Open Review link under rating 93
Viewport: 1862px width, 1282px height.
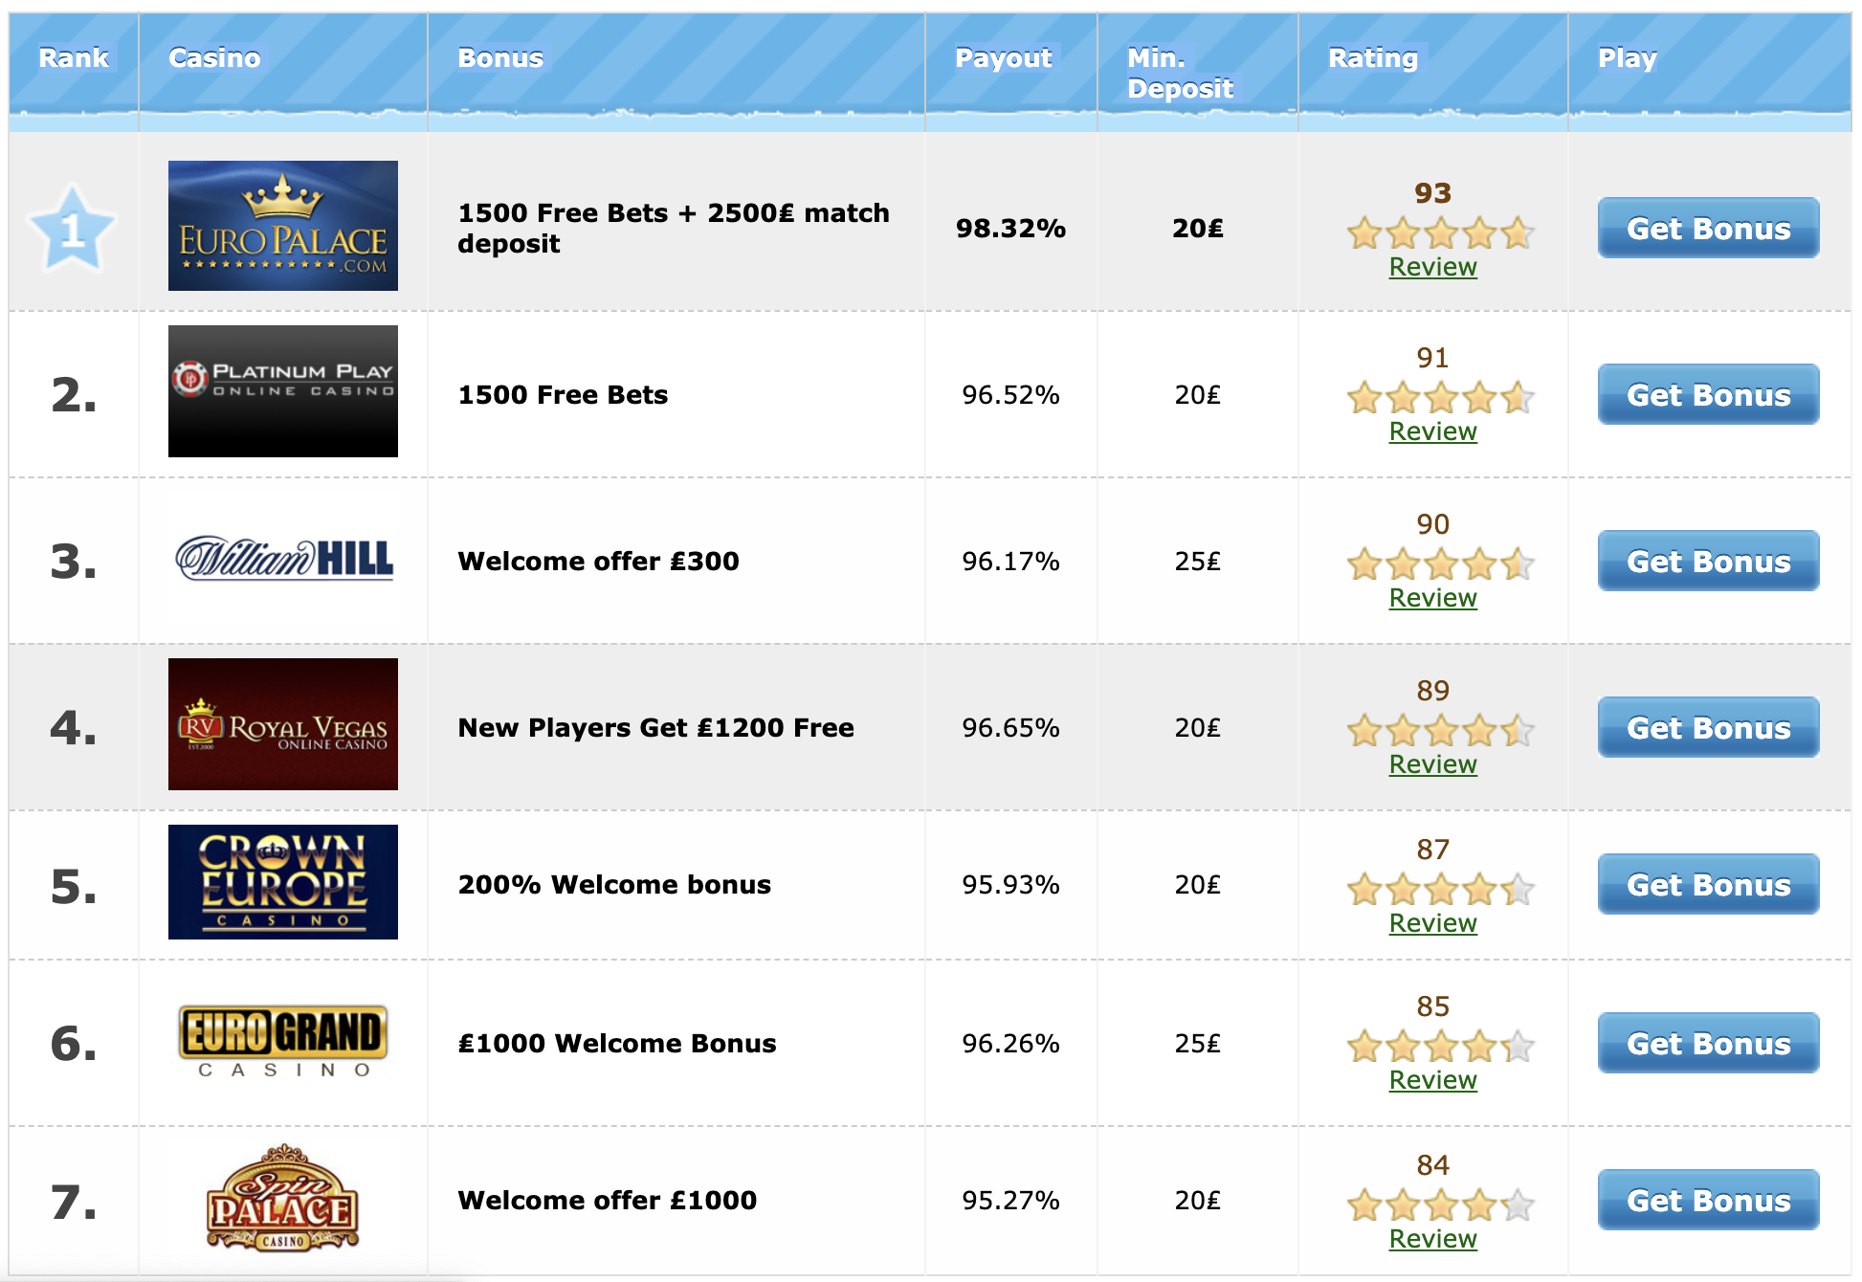[x=1432, y=267]
